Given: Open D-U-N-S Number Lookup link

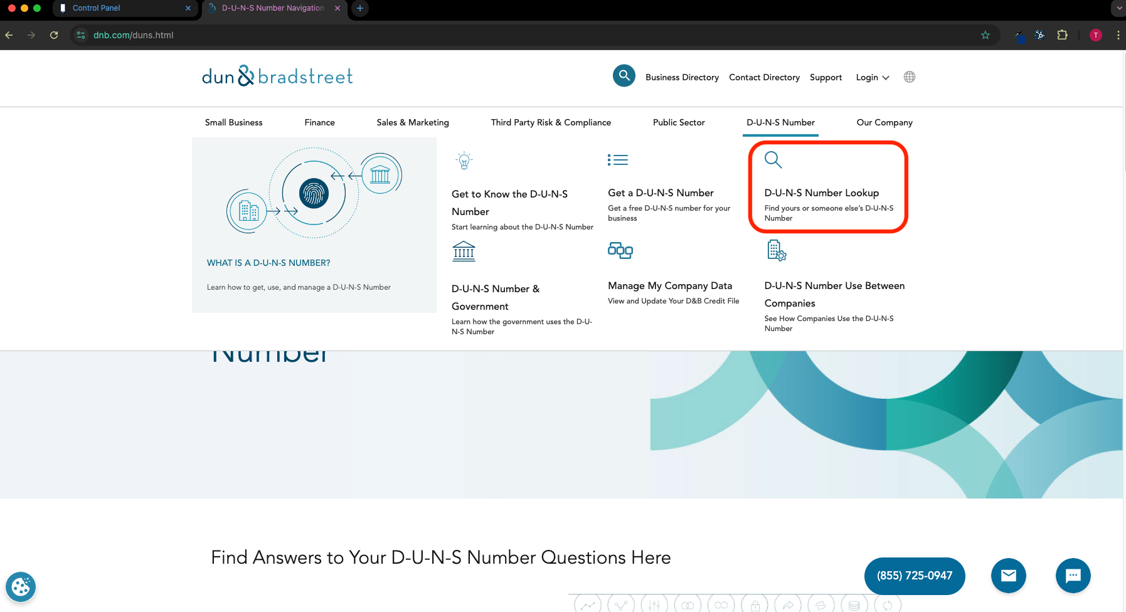Looking at the screenshot, I should pyautogui.click(x=821, y=193).
